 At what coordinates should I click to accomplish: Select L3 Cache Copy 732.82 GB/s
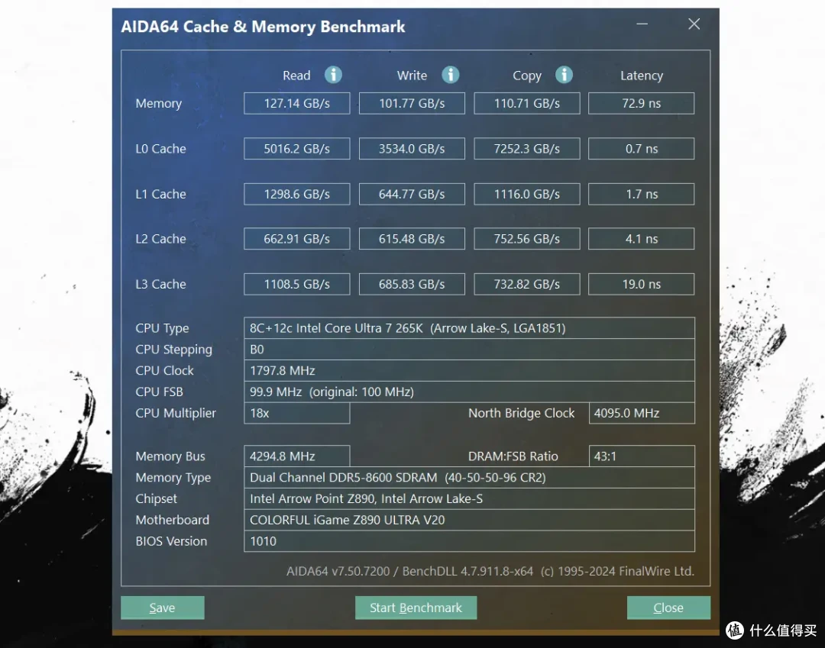(x=526, y=285)
